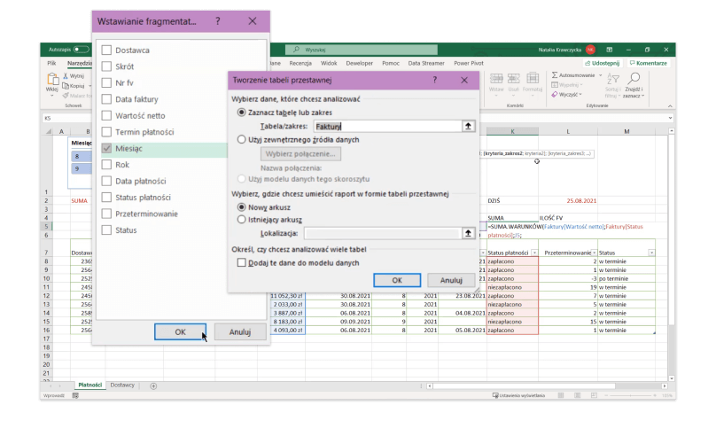The image size is (716, 428).
Task: Click help icon in Wstawianie fragmentatorów dialog
Action: (x=218, y=19)
